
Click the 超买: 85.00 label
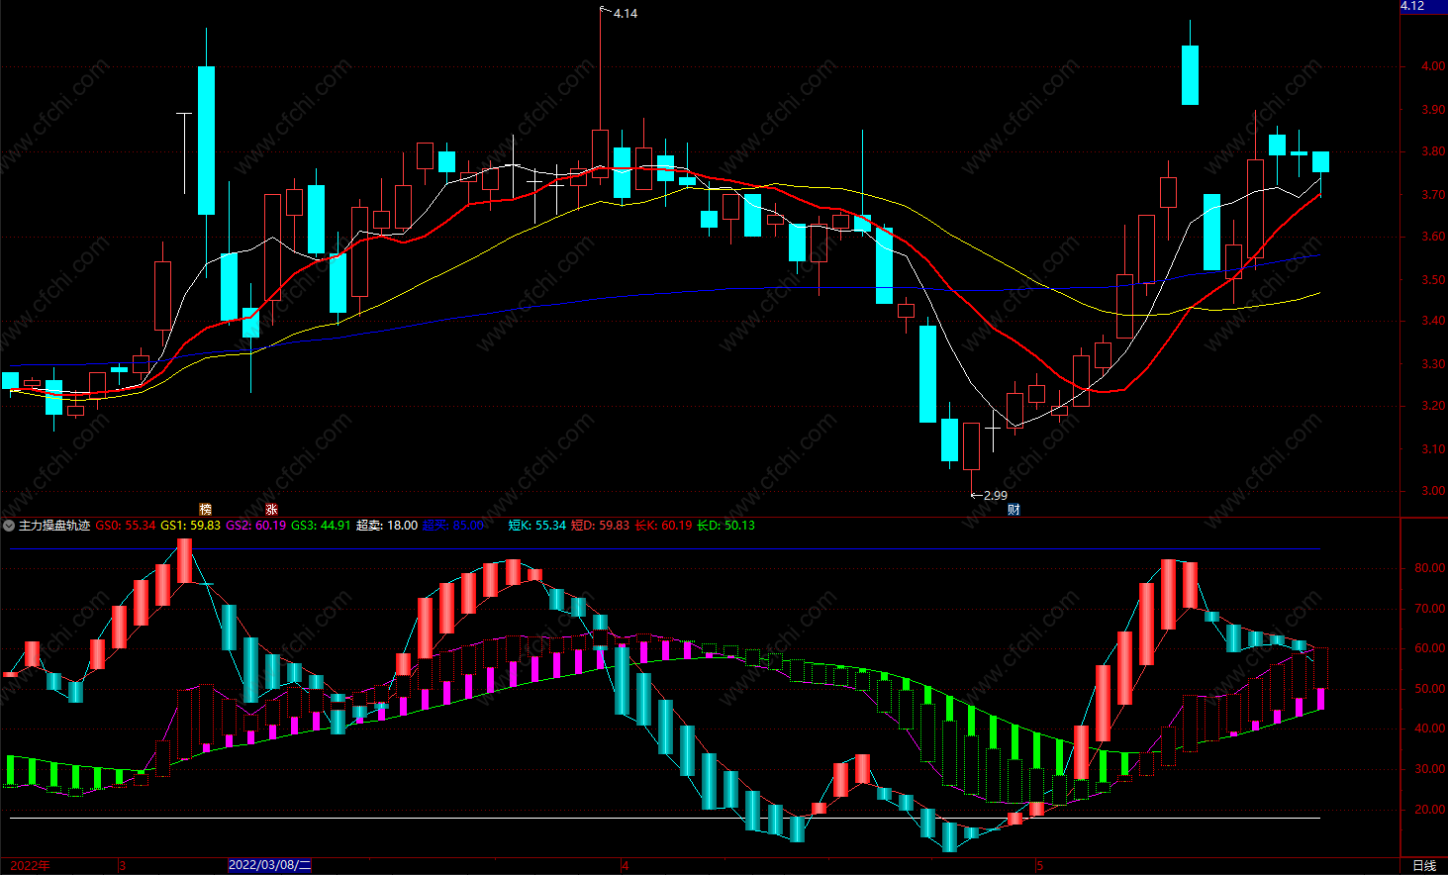coord(453,526)
